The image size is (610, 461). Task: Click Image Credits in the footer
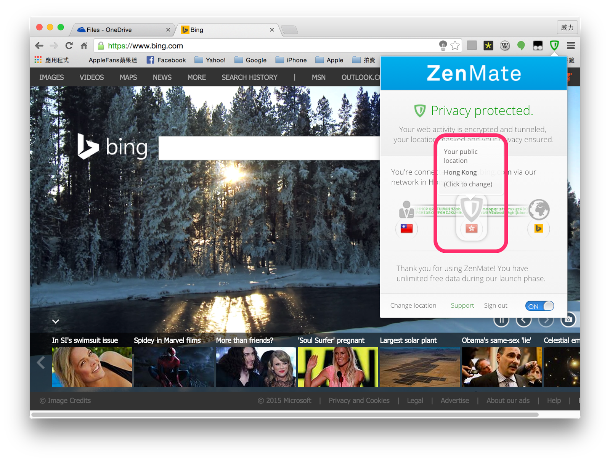pos(65,400)
